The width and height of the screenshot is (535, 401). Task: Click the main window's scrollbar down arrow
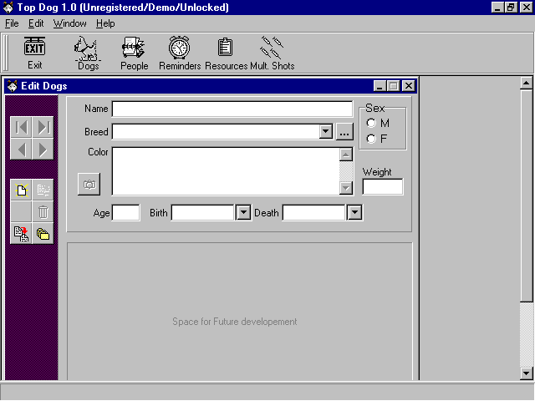527,373
